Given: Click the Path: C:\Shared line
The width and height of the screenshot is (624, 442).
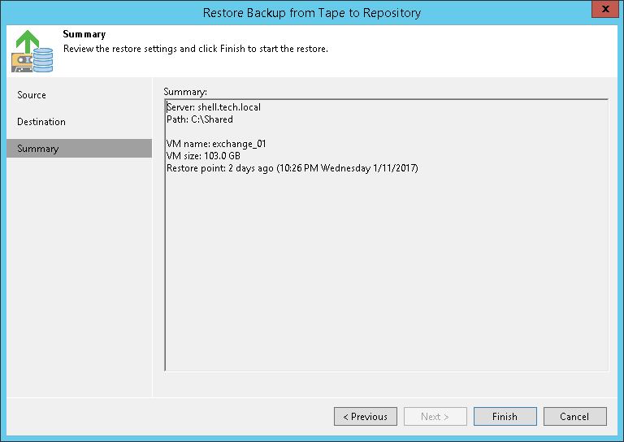Looking at the screenshot, I should click(x=200, y=119).
